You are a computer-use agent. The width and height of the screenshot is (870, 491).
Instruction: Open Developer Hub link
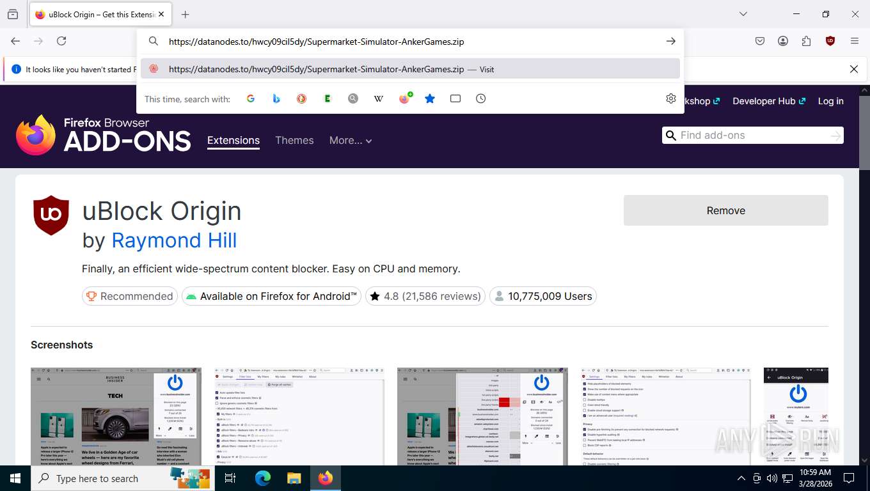tap(769, 101)
